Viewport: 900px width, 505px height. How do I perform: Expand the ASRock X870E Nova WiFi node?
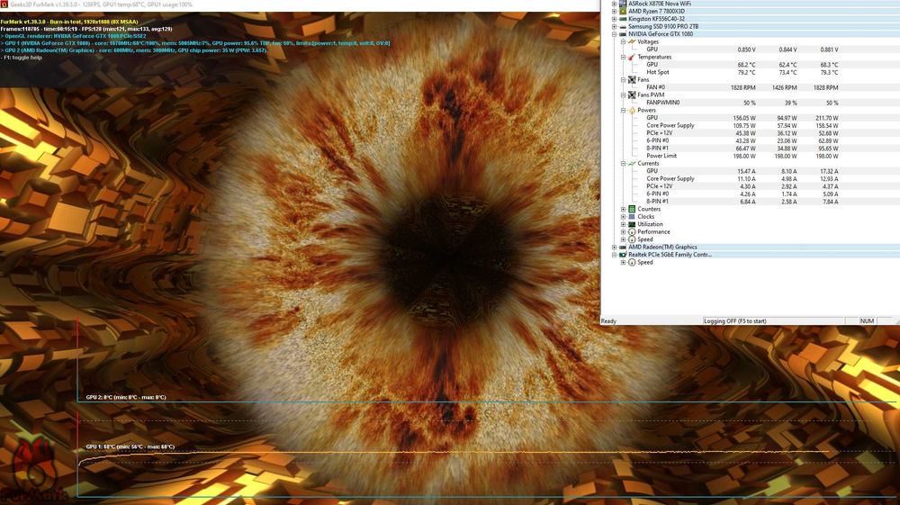pos(614,4)
